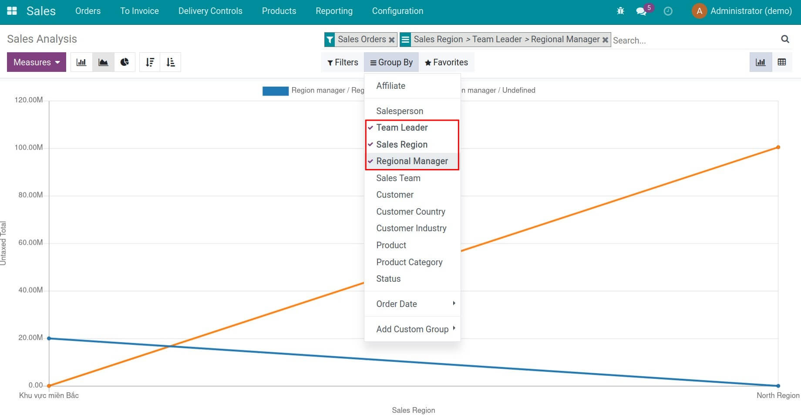Viewport: 801px width, 415px height.
Task: Switch to the pie chart view
Action: 125,62
